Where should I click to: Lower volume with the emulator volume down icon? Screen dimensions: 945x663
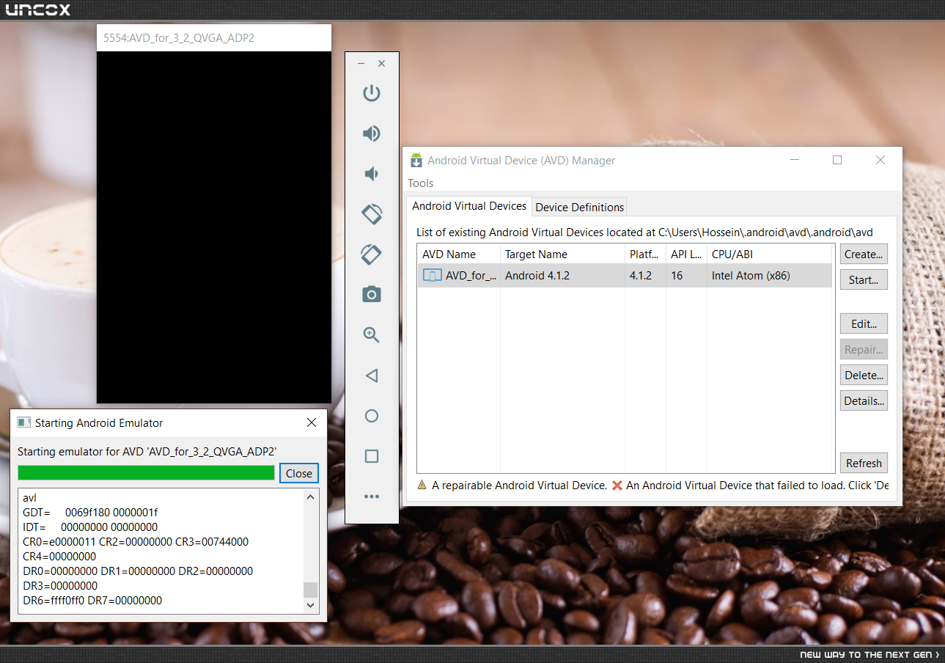[x=372, y=174]
